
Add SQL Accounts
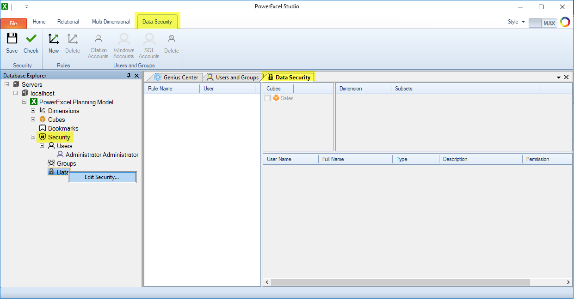(x=149, y=39)
